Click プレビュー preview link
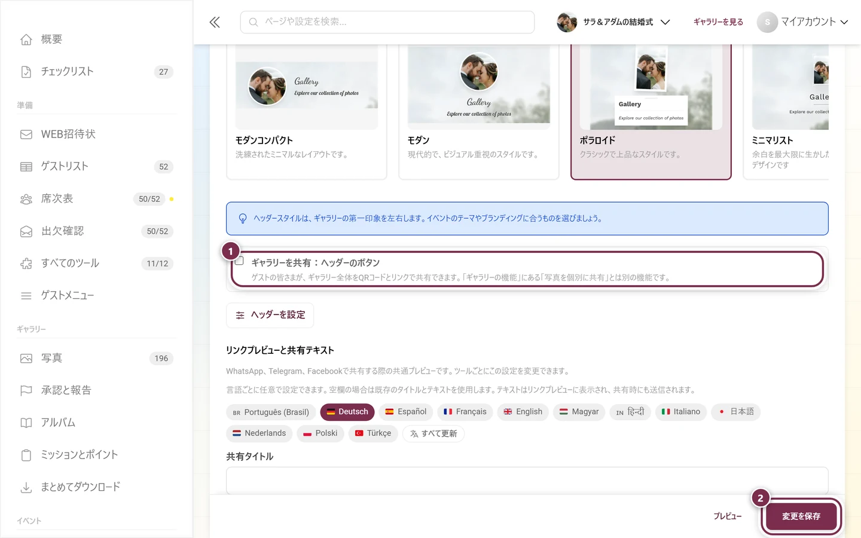The image size is (861, 538). pos(728,516)
